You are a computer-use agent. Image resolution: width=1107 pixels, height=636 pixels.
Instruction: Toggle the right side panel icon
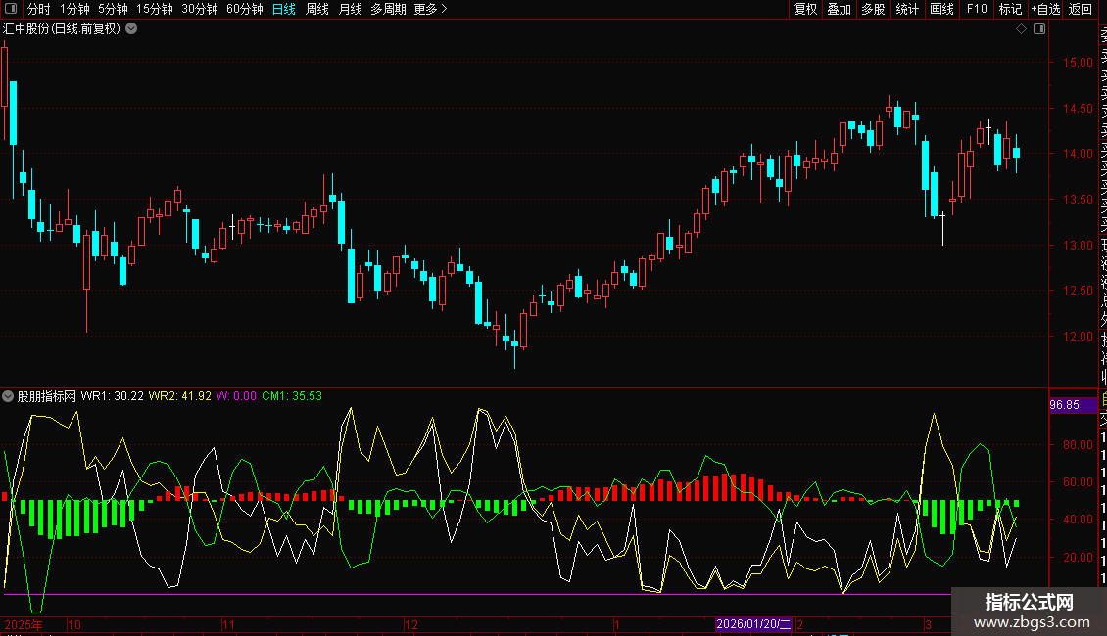point(1039,29)
